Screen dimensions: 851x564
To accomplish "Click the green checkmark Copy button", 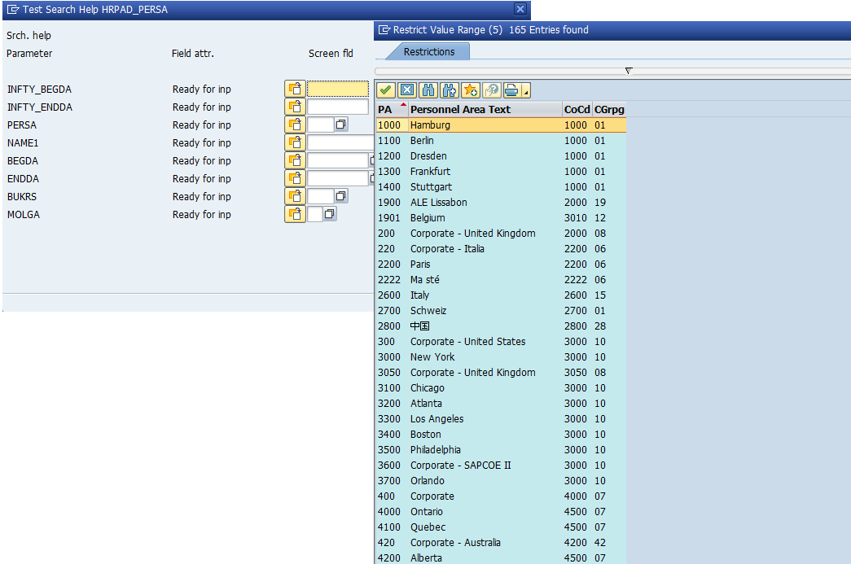I will tap(386, 90).
